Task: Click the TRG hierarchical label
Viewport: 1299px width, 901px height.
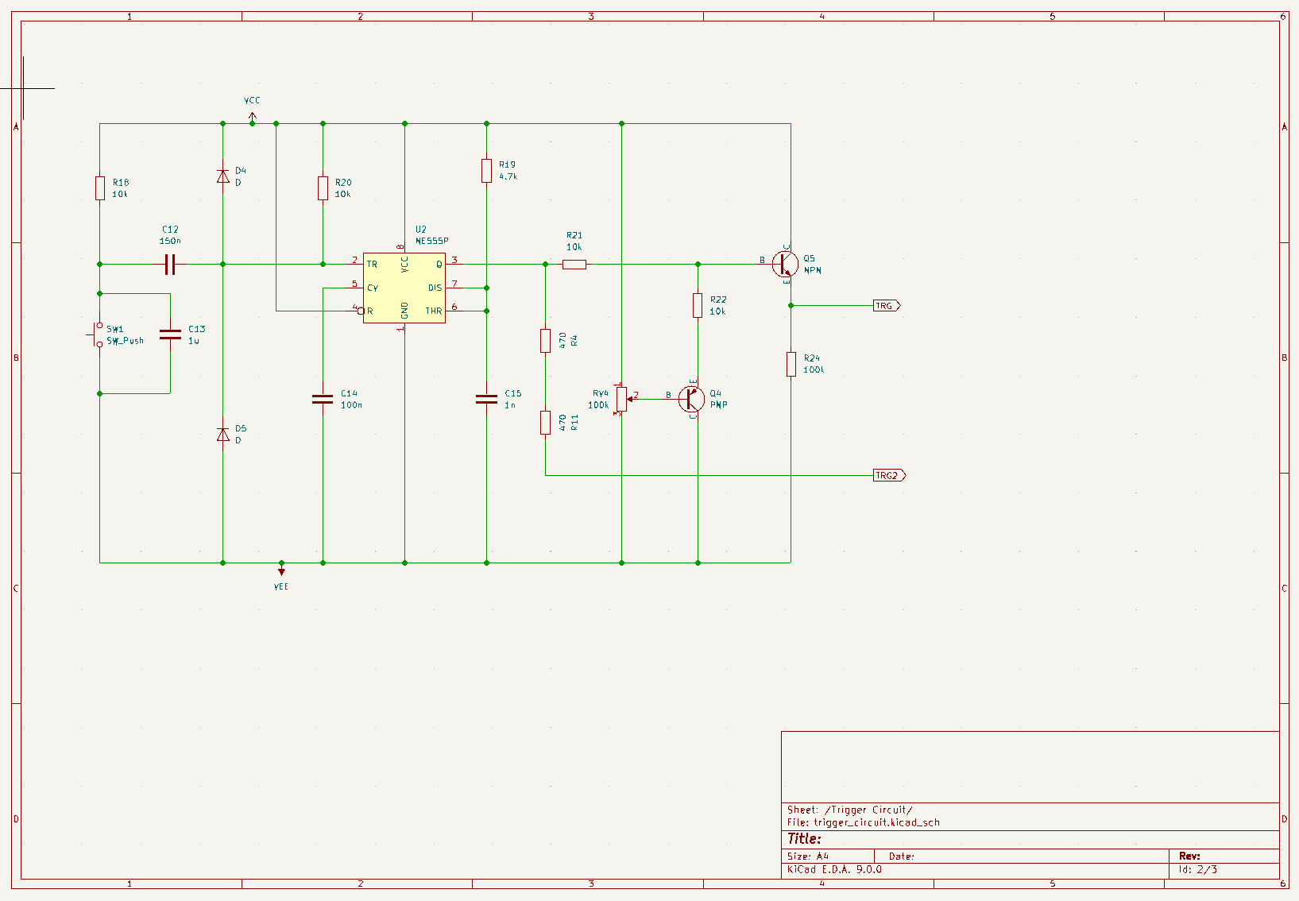Action: 887,305
